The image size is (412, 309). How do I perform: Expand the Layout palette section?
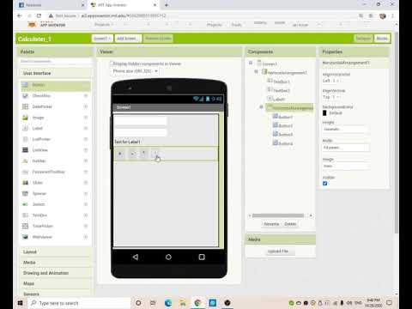click(x=56, y=251)
